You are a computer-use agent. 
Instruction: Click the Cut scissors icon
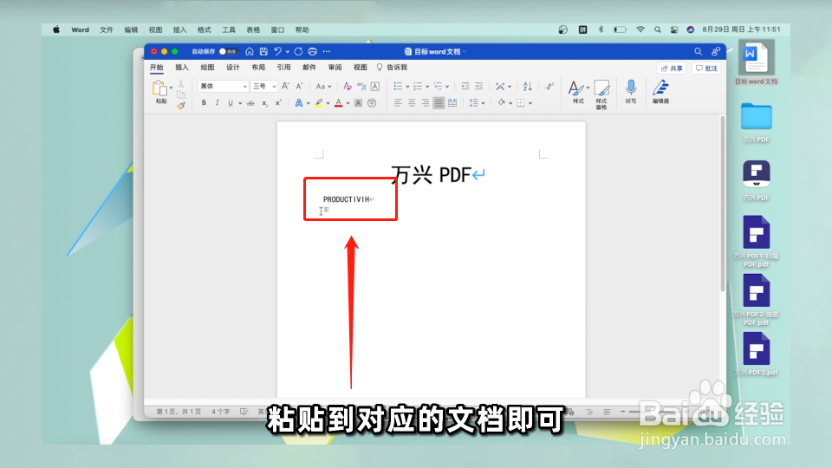click(181, 84)
